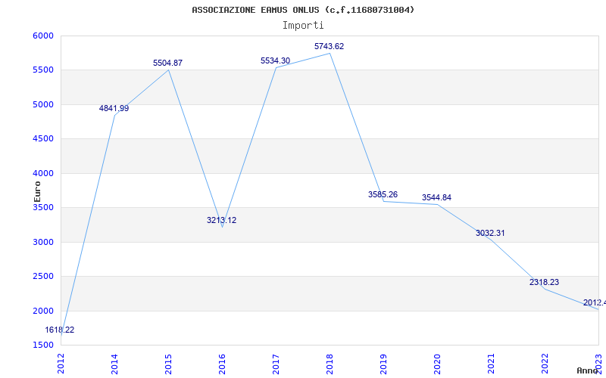Select data label 5743.62
Screen dimensions: 606x378
click(329, 46)
